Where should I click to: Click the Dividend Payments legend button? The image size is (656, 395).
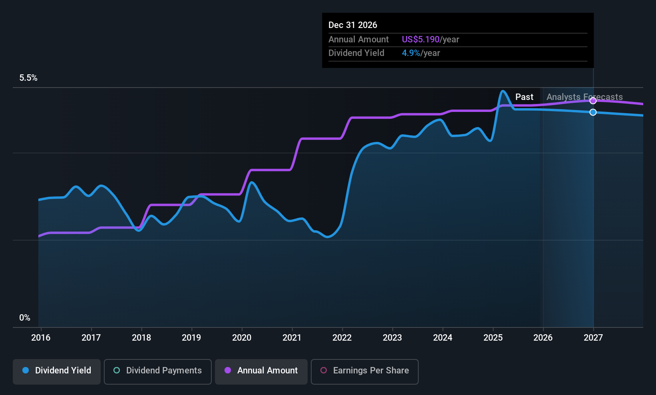(157, 371)
